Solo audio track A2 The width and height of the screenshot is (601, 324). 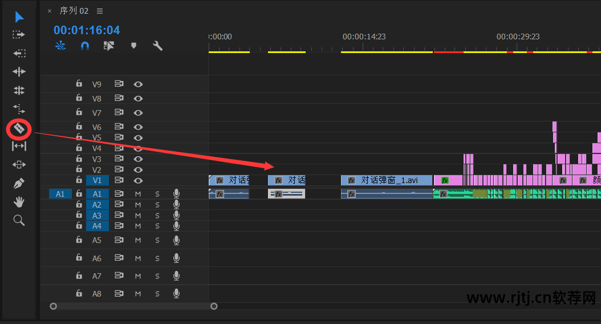point(157,205)
